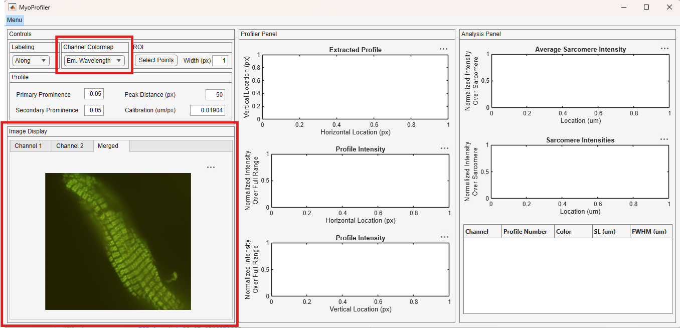Click the Primary Prominence value field
680x328 pixels.
[94, 94]
